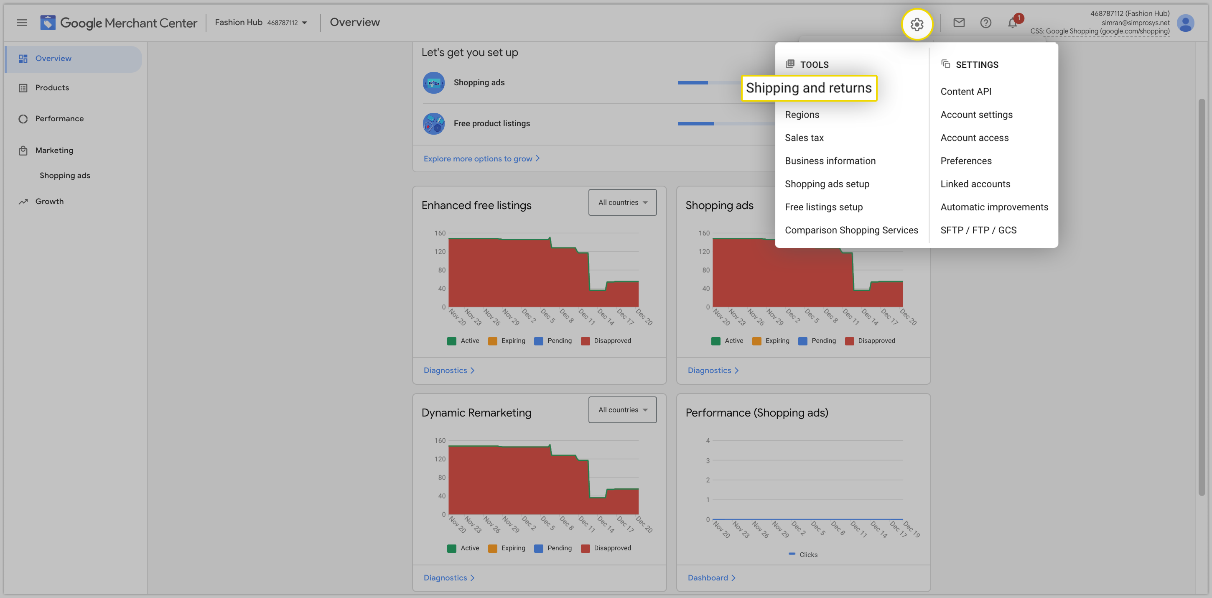Toggle Clicks legend in Performance chart
This screenshot has width=1212, height=598.
pyautogui.click(x=803, y=555)
